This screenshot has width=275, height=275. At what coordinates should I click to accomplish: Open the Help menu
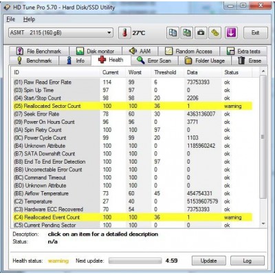click(x=29, y=19)
